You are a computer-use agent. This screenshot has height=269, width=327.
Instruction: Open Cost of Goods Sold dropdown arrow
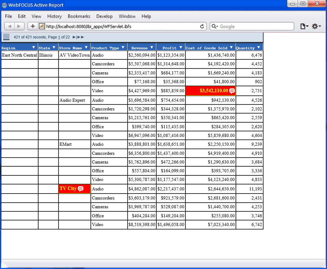pos(231,48)
